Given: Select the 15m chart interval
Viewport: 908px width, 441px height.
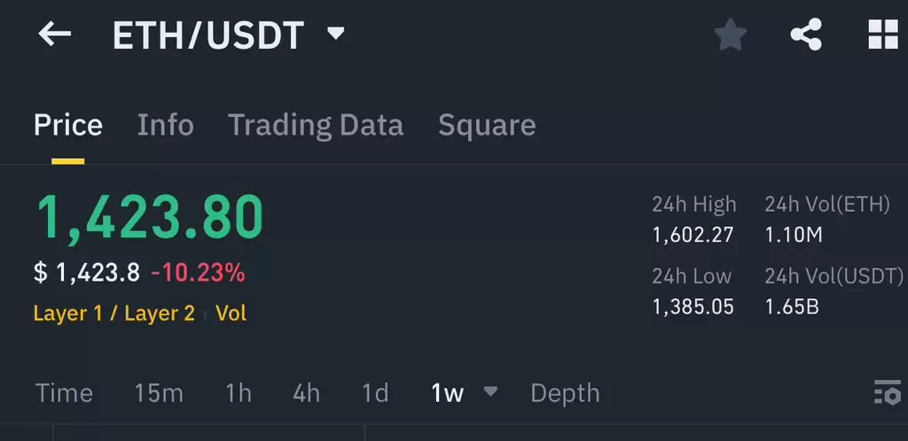Looking at the screenshot, I should click(x=159, y=393).
